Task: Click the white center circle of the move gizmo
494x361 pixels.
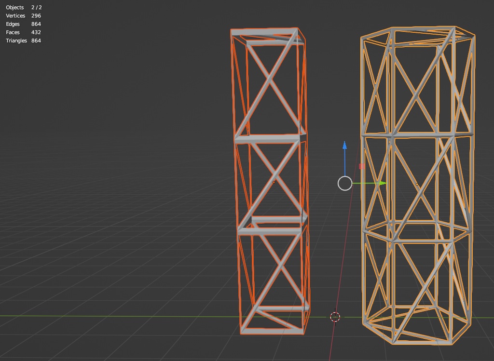Action: click(345, 184)
